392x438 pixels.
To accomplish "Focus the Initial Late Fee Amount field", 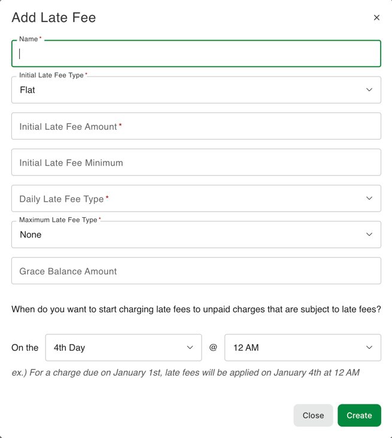I will [196, 127].
